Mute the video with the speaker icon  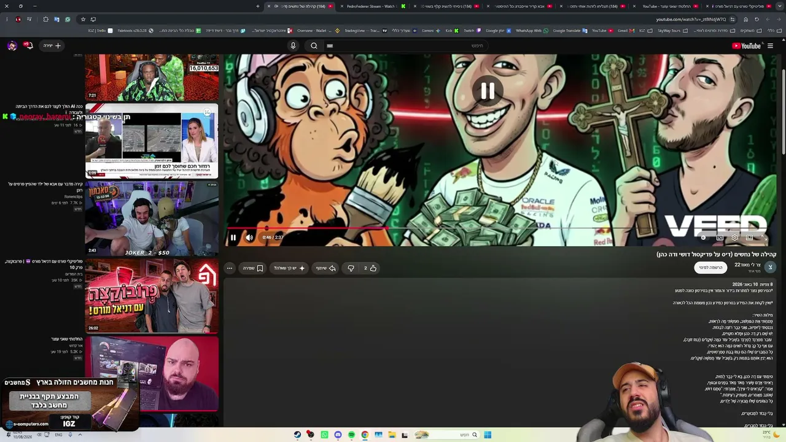(x=249, y=238)
